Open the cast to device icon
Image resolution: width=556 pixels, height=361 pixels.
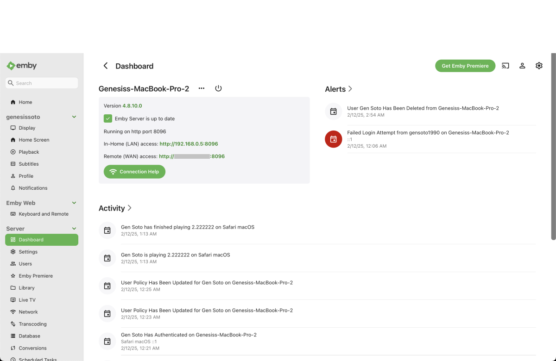click(x=505, y=66)
